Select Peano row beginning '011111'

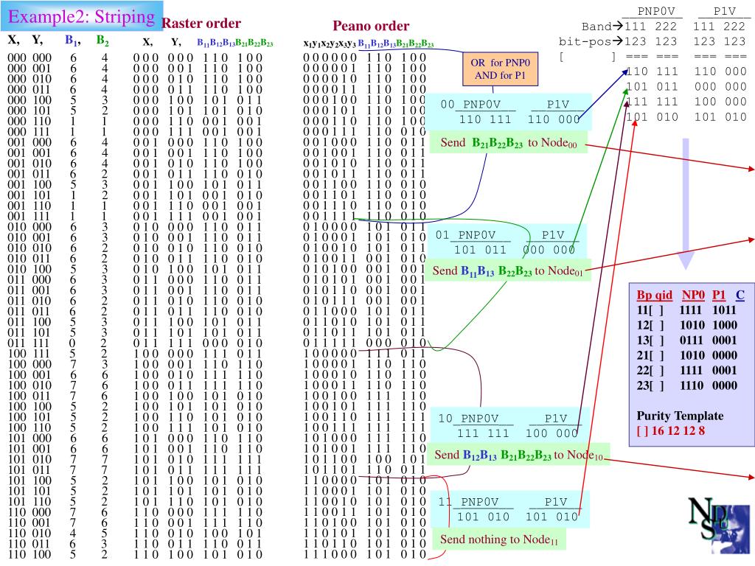click(365, 343)
